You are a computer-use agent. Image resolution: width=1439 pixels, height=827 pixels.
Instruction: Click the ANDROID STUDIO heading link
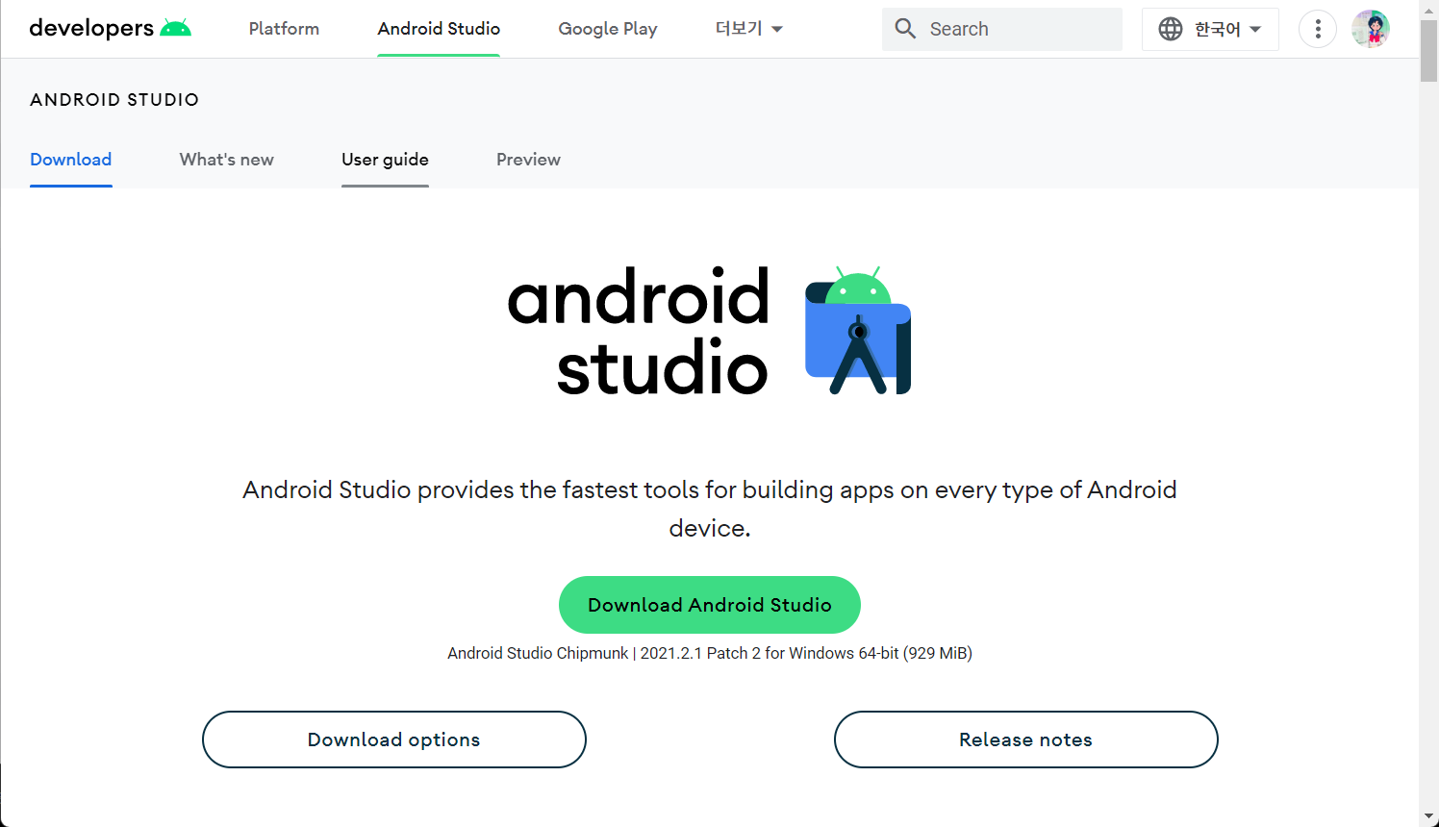(114, 100)
